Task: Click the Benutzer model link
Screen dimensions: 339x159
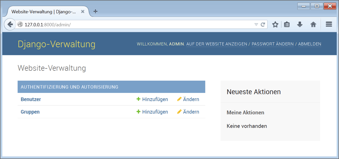Action: (31, 99)
